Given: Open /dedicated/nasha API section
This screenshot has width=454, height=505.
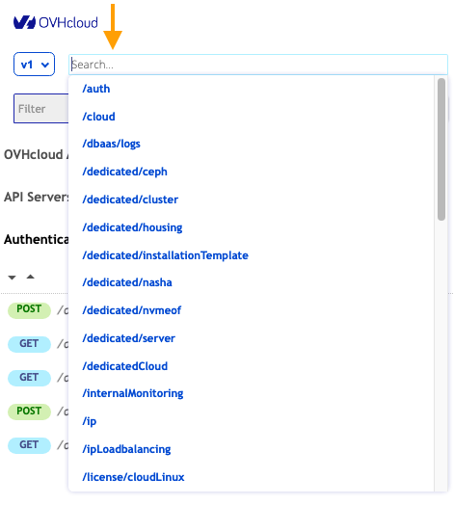Looking at the screenshot, I should (127, 282).
